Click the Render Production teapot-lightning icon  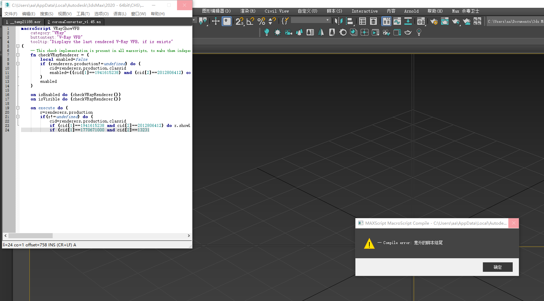click(x=456, y=21)
